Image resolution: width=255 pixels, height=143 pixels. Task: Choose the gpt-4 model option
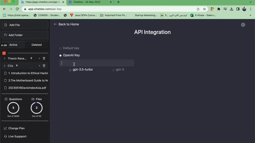point(113,70)
